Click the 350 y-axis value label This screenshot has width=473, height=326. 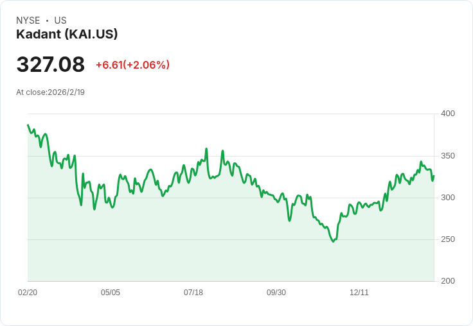point(448,156)
